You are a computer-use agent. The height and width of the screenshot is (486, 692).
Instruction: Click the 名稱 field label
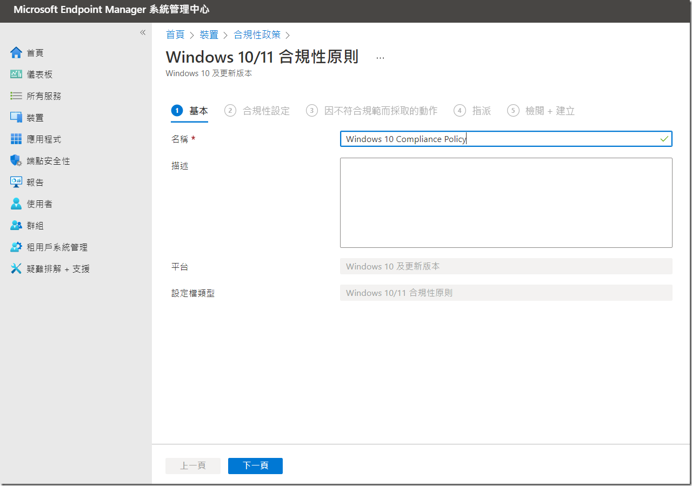point(180,139)
